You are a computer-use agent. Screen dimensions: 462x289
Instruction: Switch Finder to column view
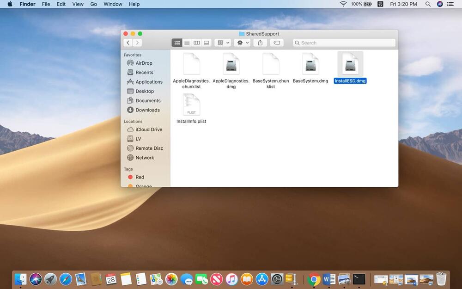tap(197, 43)
